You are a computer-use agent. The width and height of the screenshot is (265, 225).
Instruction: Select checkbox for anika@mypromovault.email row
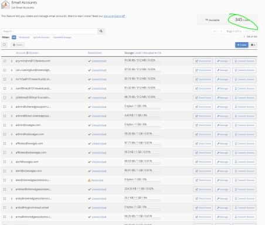coord(5,207)
